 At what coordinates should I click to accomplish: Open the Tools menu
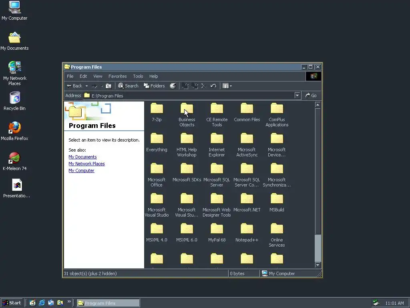click(138, 76)
